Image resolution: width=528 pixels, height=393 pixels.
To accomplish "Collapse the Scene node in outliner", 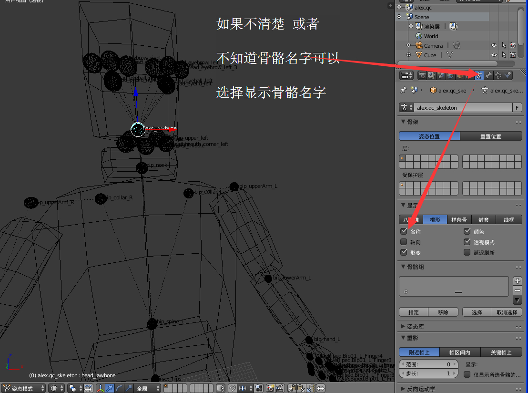I will (399, 17).
